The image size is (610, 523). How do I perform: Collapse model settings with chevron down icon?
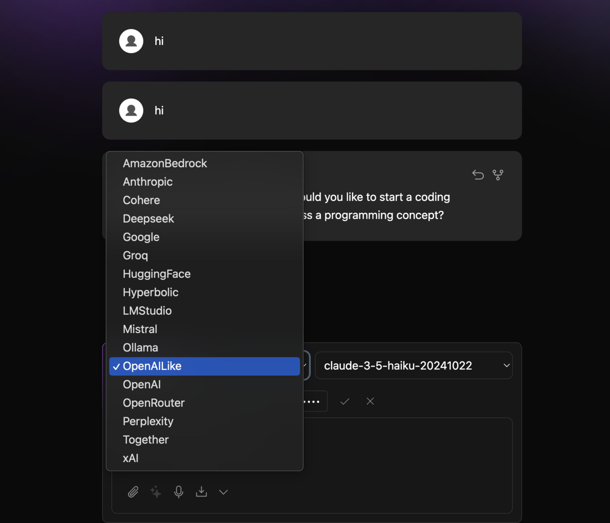pos(223,492)
